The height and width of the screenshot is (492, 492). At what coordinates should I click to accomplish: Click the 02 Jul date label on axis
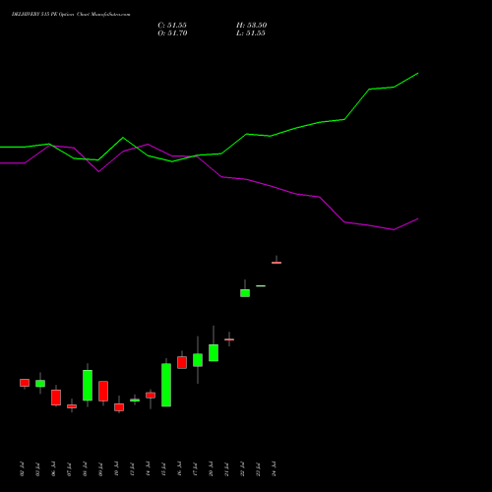coord(23,468)
